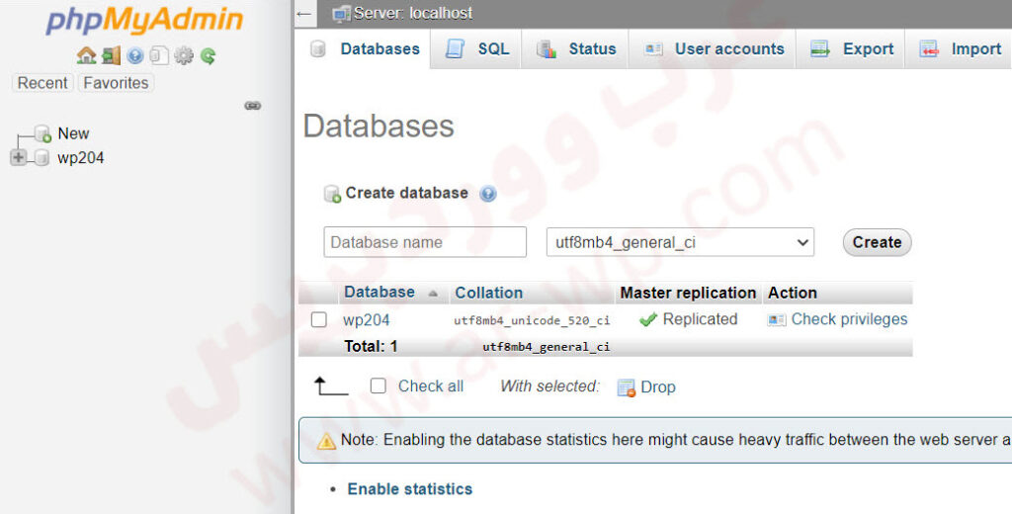Click the Enable statistics link
The image size is (1012, 514).
[409, 489]
